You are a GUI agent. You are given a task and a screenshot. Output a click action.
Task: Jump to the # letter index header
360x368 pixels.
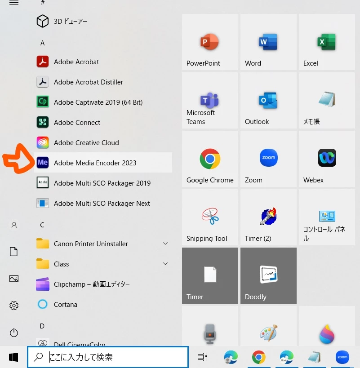coord(43,3)
